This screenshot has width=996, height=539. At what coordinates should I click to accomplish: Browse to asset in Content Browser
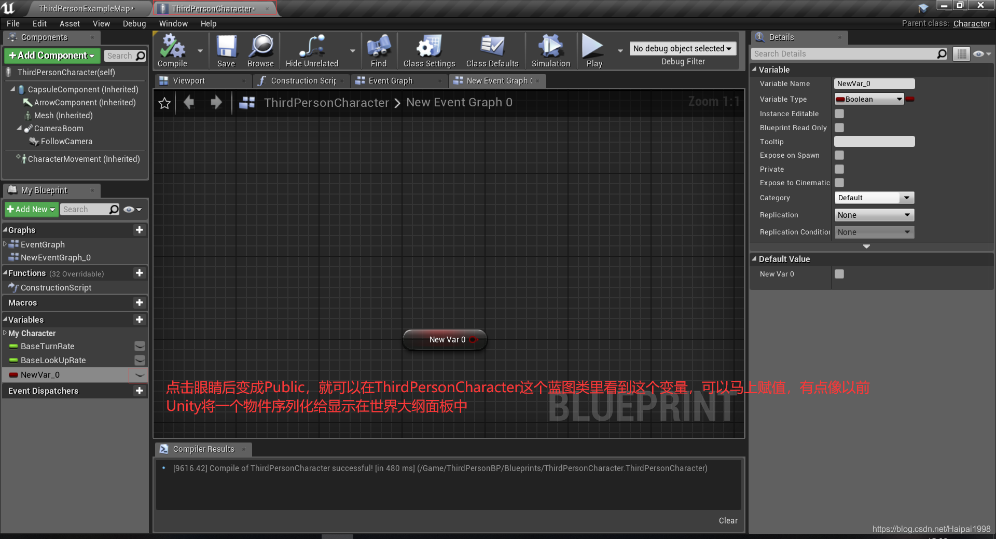pos(260,51)
